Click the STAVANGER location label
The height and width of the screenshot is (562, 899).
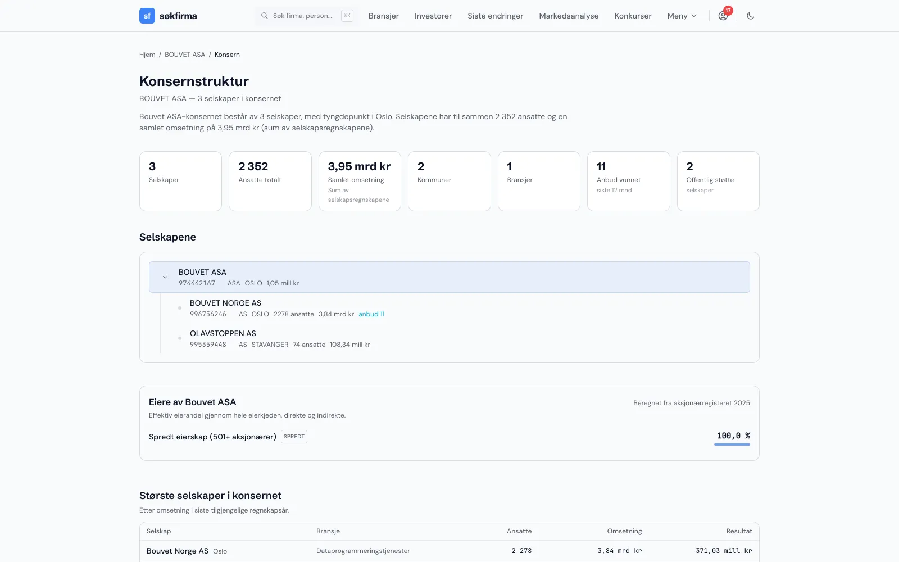point(270,345)
